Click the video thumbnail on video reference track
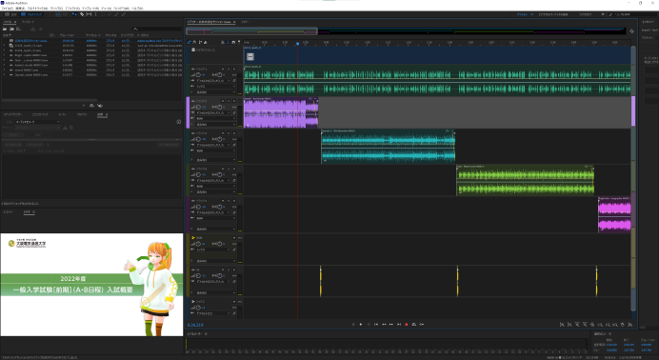Viewport: 659px width, 360px height. click(x=250, y=57)
